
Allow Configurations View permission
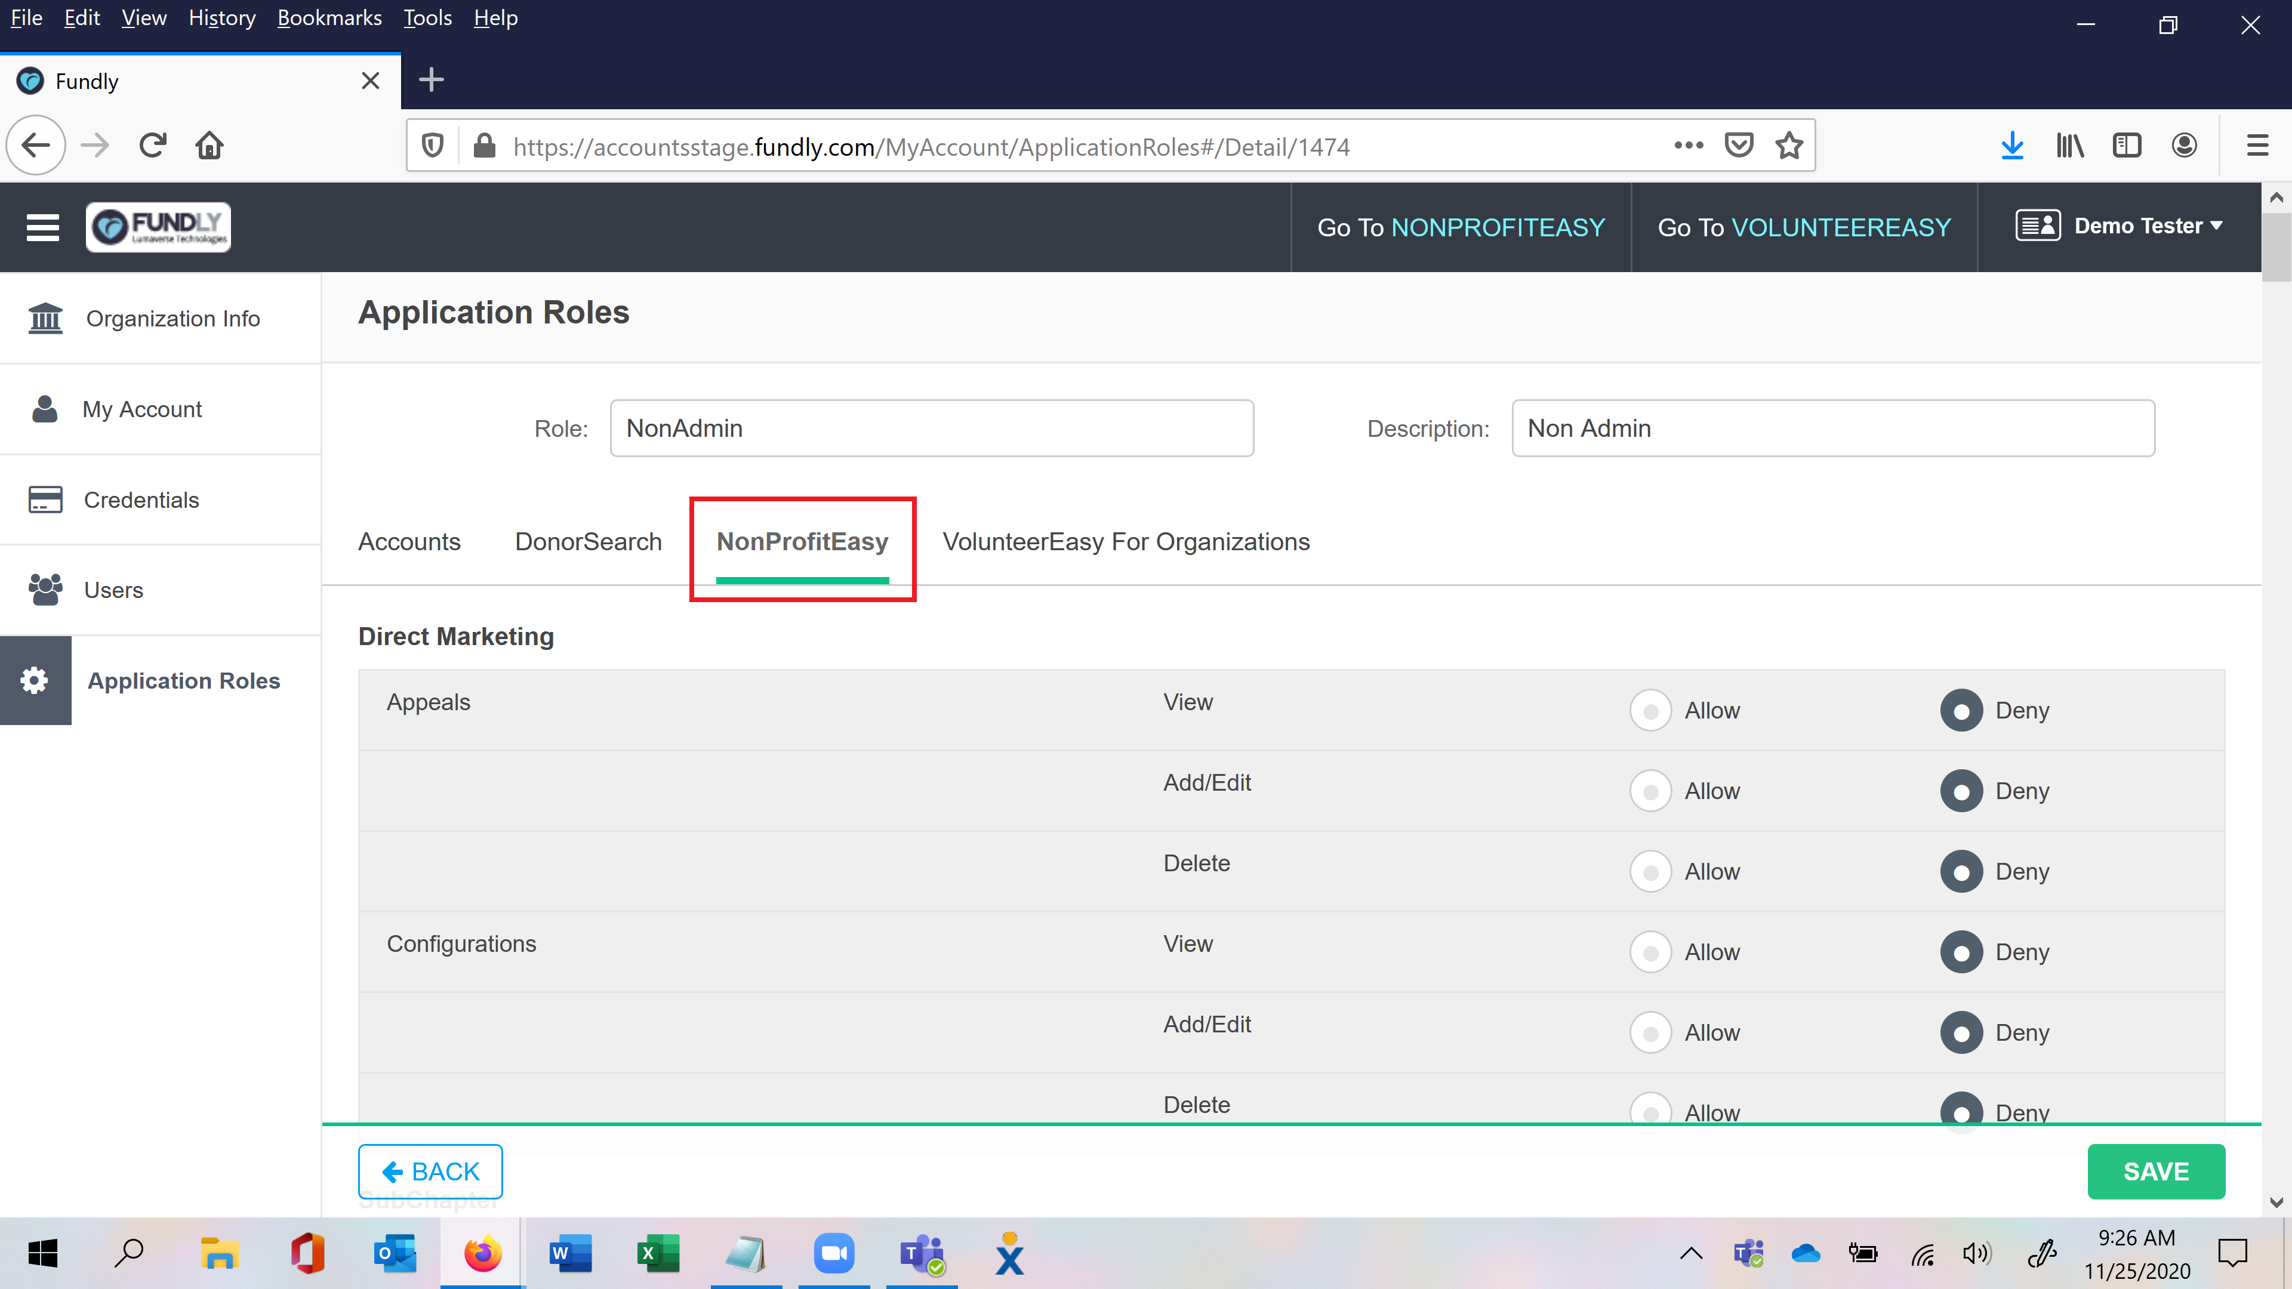click(x=1650, y=952)
